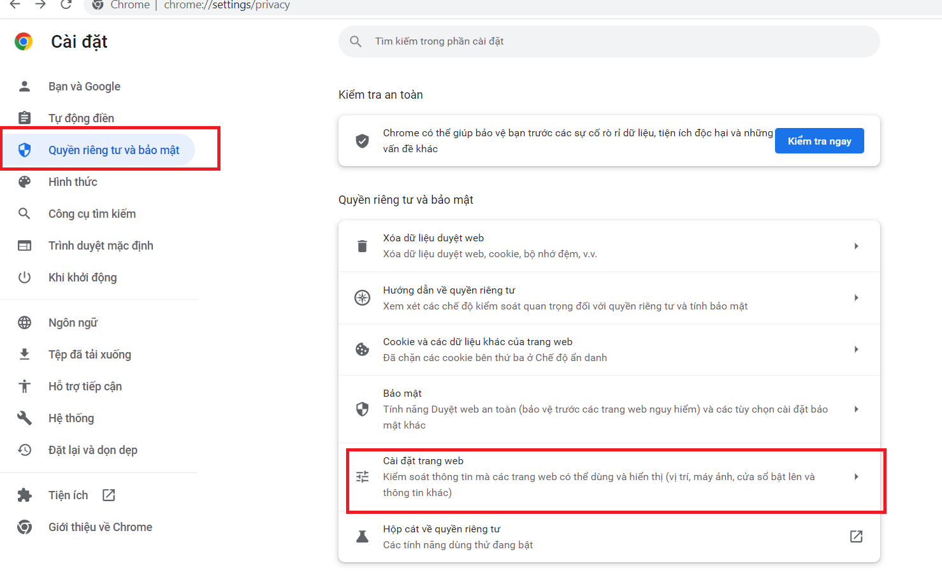Viewport: 942px width, 575px height.
Task: Expand the Cài đặt trang web arrow
Action: pos(856,476)
